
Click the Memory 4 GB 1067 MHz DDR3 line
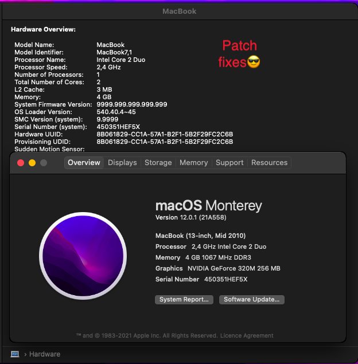tap(203, 257)
